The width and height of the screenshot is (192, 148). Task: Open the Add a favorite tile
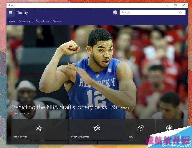(39, 130)
